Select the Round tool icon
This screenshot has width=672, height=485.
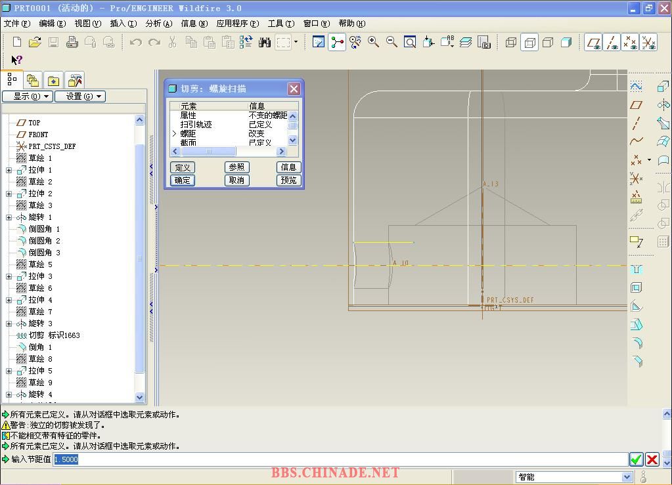tap(637, 343)
